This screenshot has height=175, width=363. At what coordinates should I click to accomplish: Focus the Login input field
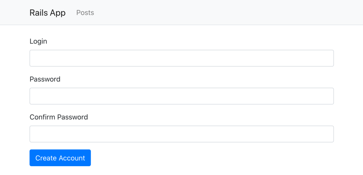coord(181,58)
